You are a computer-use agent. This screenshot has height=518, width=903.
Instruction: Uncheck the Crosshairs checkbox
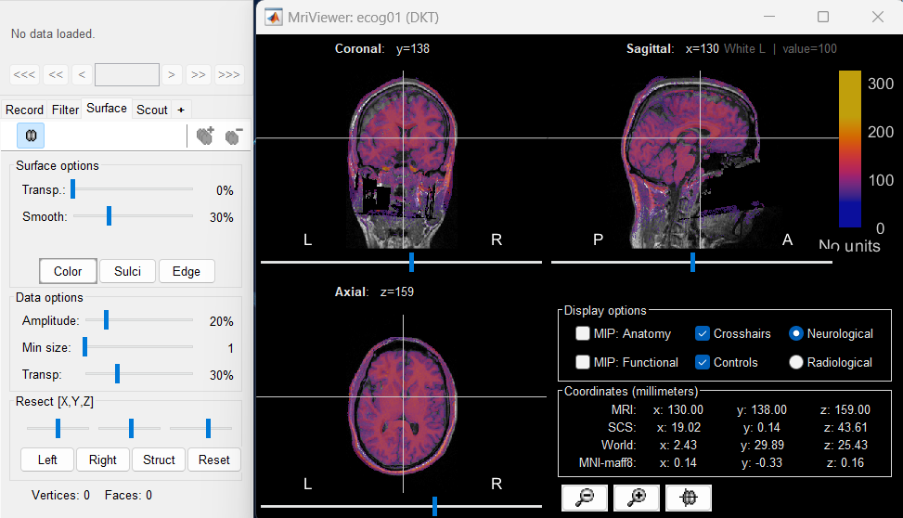click(x=703, y=333)
